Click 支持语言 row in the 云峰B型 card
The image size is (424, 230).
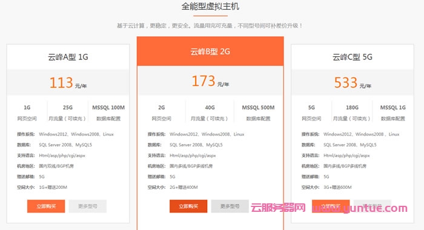click(x=182, y=156)
